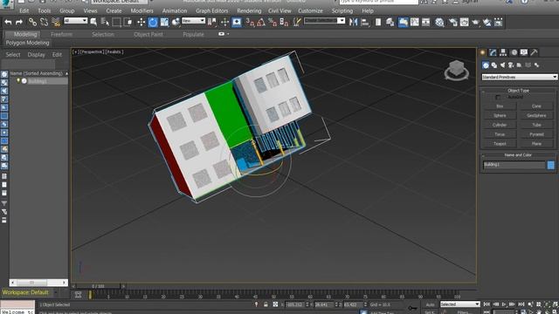This screenshot has height=314, width=559.
Task: Open the Modify command panel tab
Action: coord(493,52)
